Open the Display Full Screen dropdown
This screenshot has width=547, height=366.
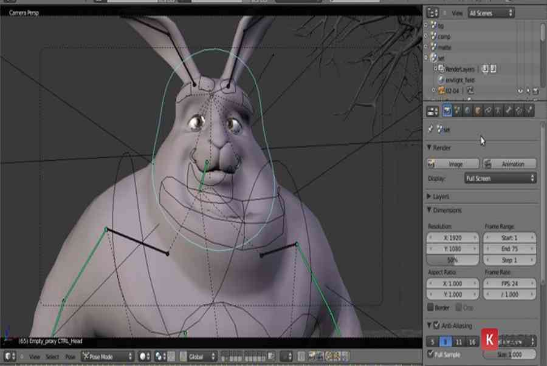500,178
